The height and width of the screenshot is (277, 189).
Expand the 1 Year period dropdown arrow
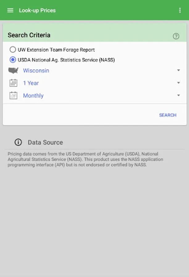pyautogui.click(x=179, y=83)
